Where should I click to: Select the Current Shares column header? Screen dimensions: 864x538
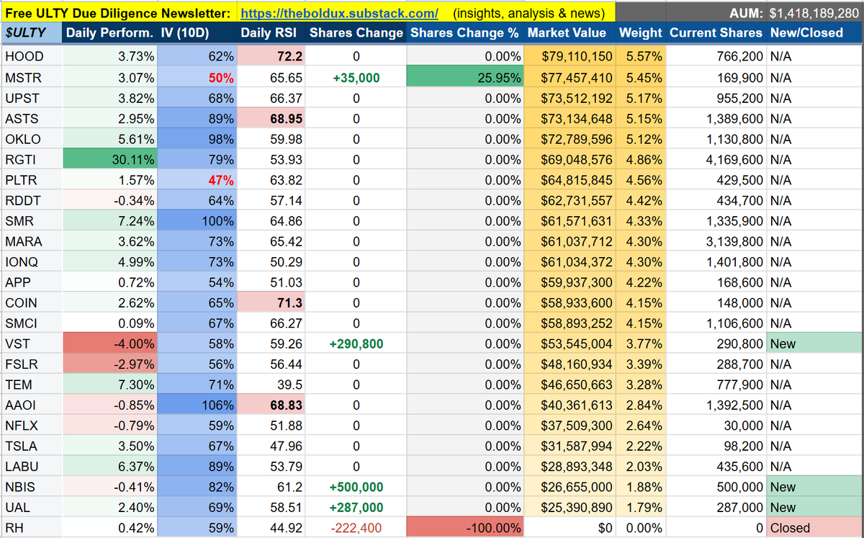coord(716,32)
